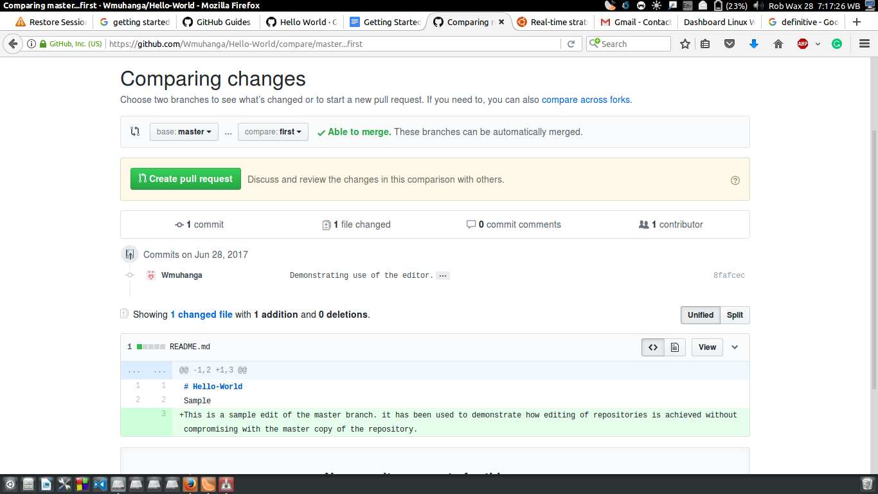Click the Grammarly toolbar icon

pyautogui.click(x=836, y=44)
